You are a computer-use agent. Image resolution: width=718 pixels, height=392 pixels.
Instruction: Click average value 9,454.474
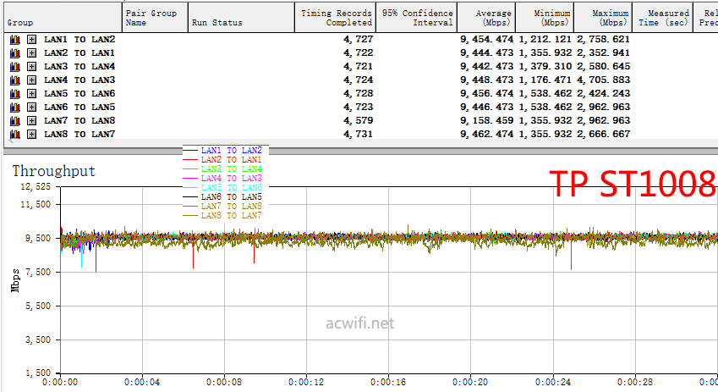[x=487, y=40]
